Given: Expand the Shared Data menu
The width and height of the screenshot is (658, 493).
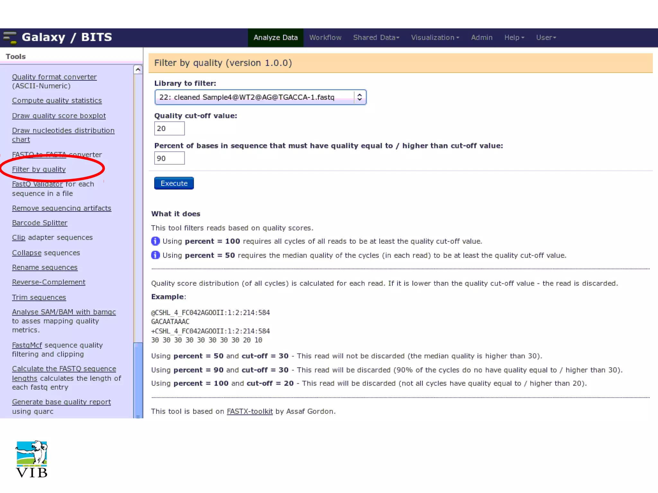Looking at the screenshot, I should [x=376, y=38].
